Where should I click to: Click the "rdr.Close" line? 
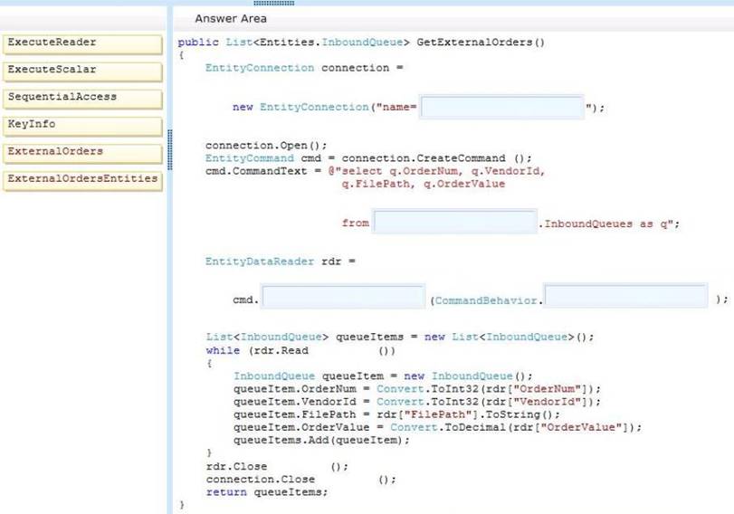(x=277, y=467)
